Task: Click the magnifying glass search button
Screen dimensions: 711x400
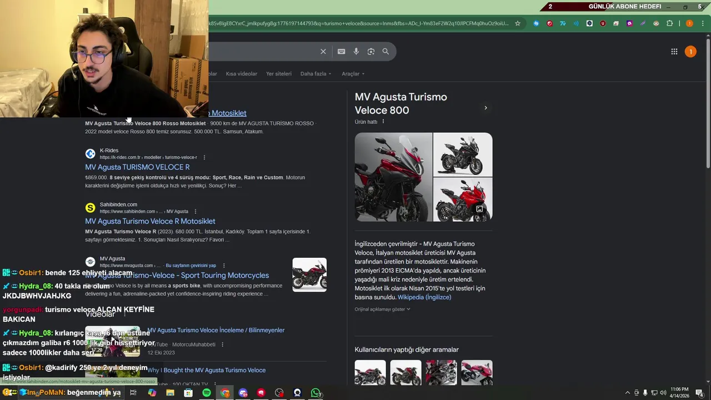Action: 385,51
